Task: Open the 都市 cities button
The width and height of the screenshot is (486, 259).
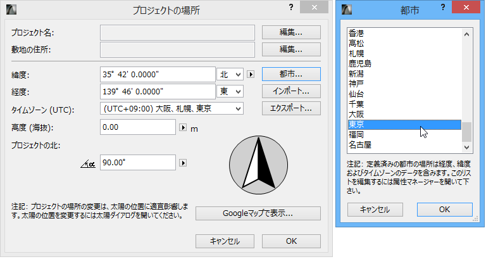Action: click(291, 74)
